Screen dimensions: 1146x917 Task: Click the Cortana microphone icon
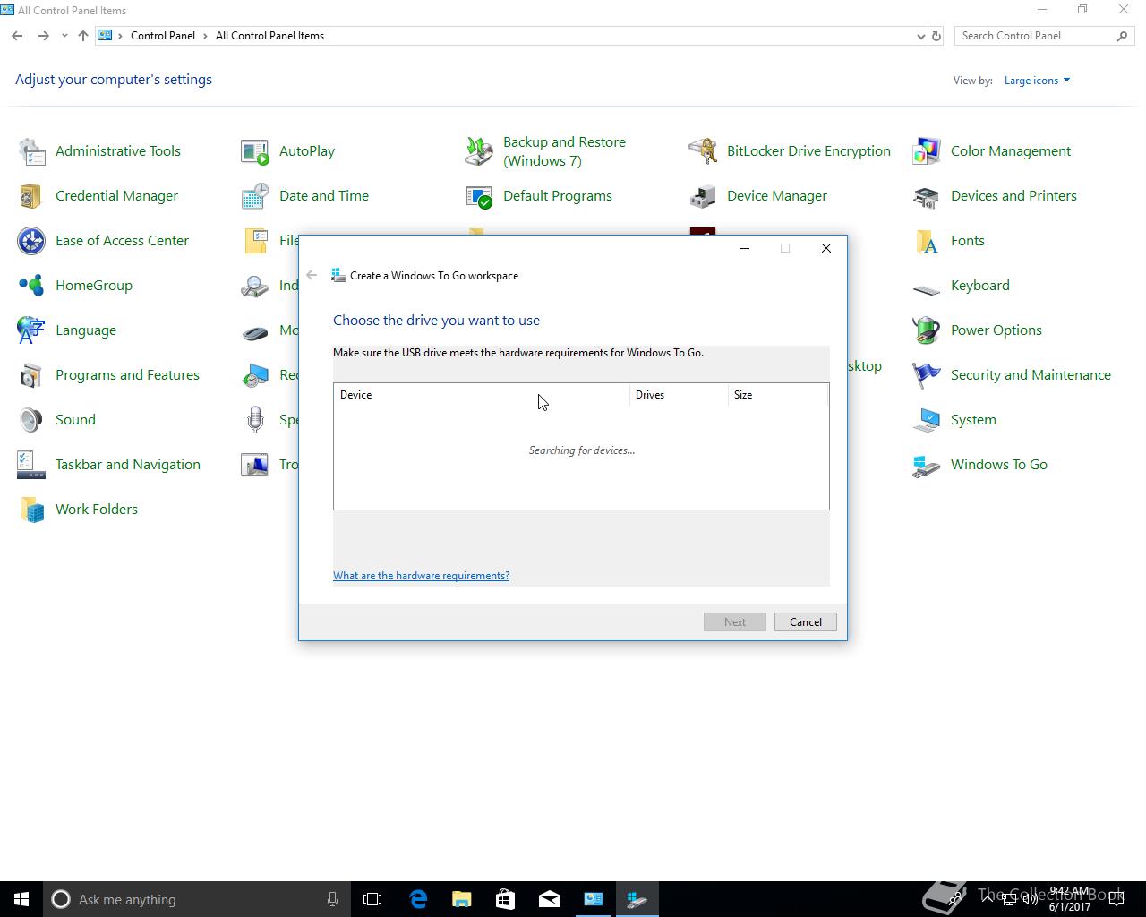point(332,899)
